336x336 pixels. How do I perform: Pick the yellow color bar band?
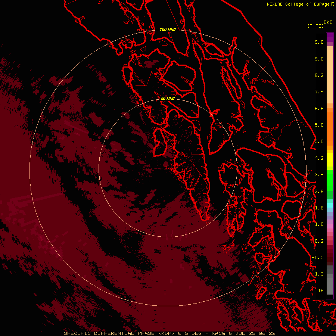(330, 160)
